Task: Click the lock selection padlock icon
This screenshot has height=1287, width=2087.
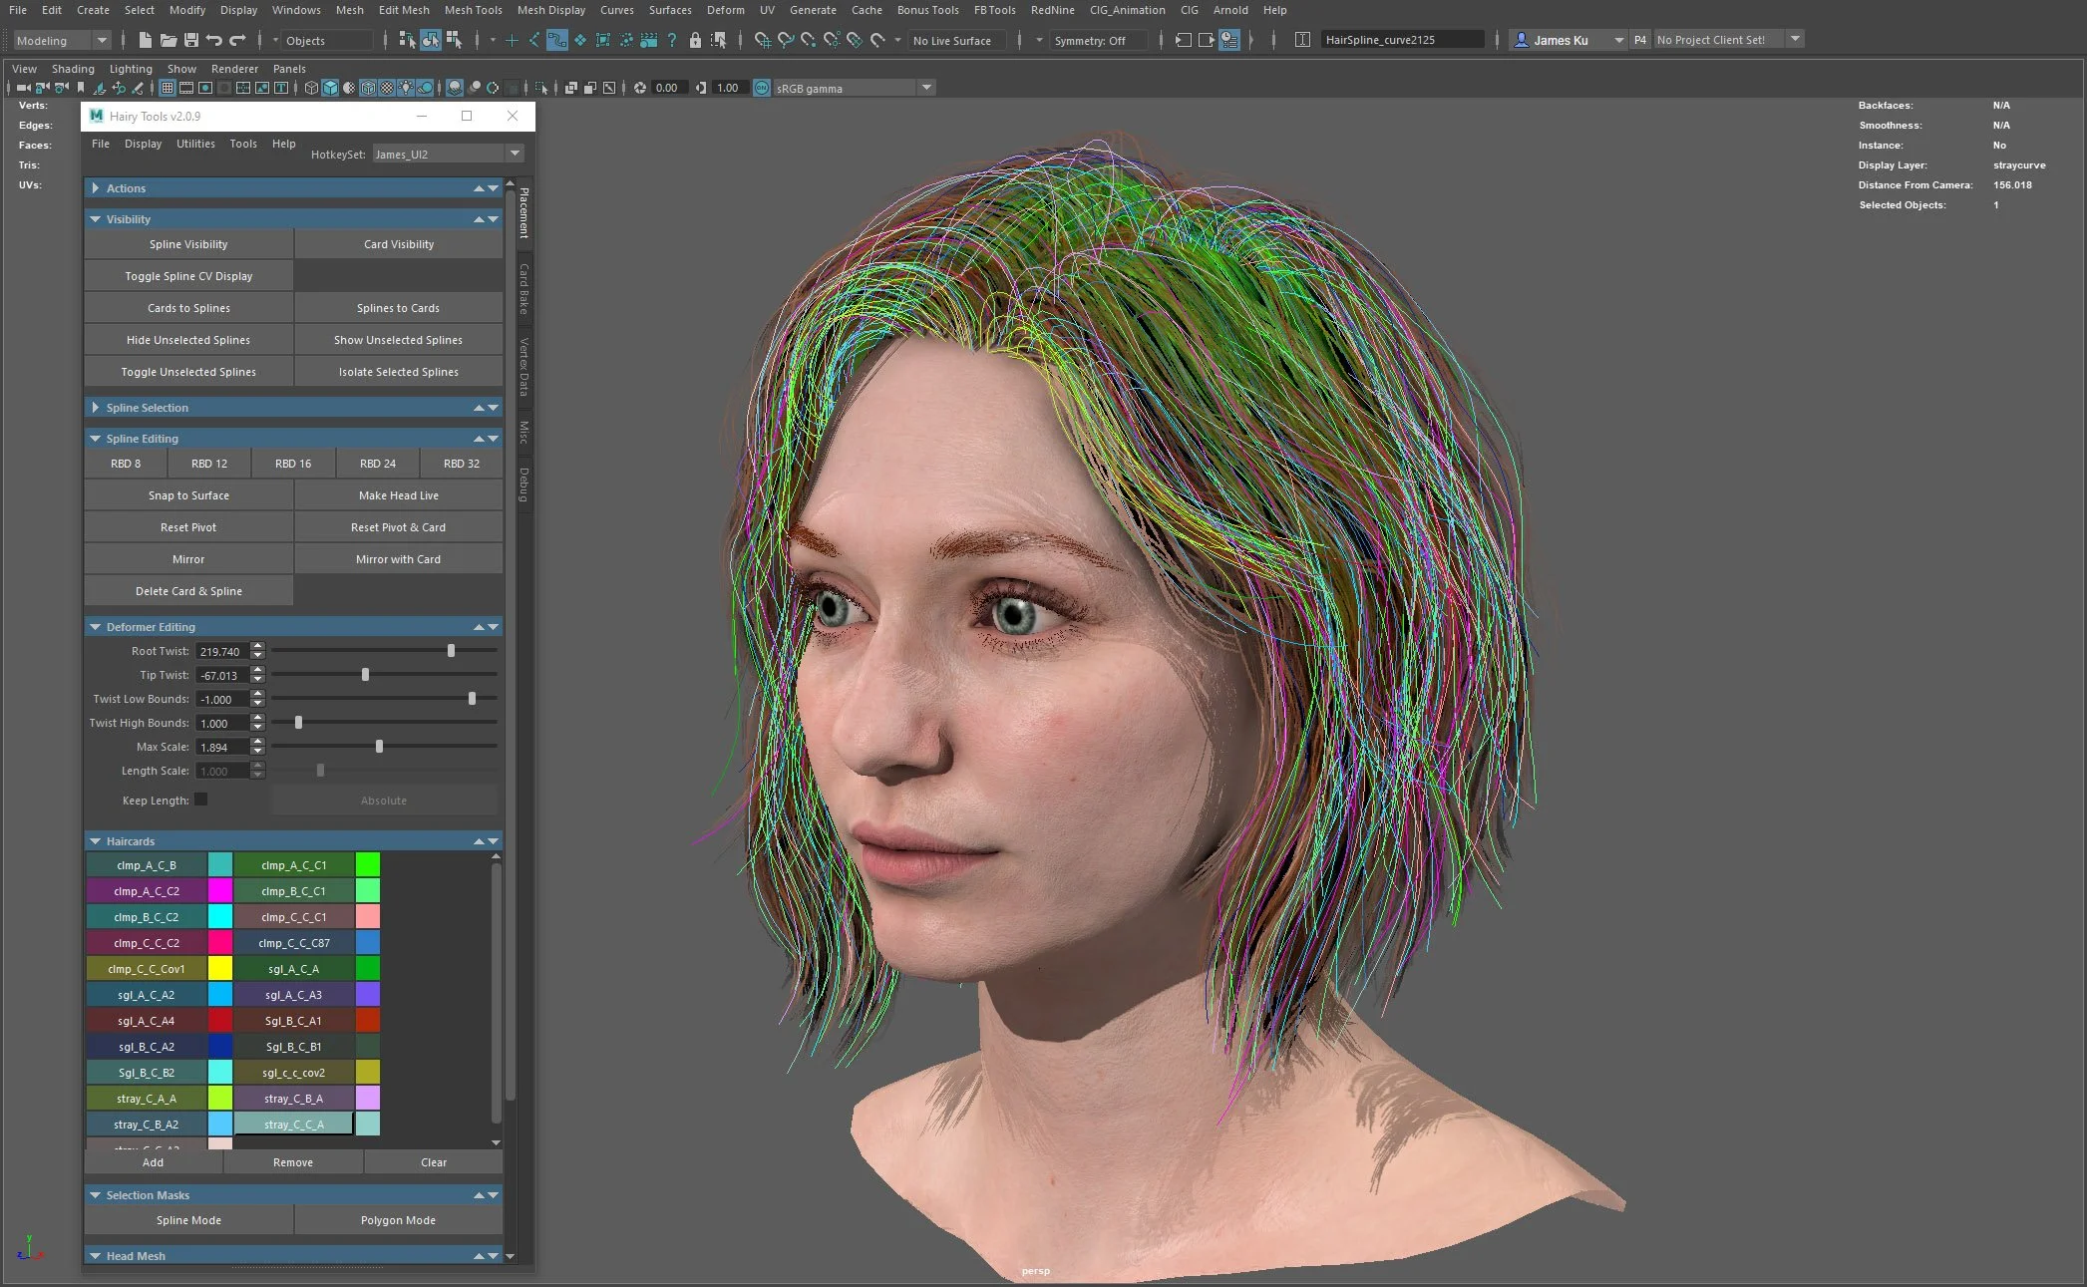Action: click(695, 40)
